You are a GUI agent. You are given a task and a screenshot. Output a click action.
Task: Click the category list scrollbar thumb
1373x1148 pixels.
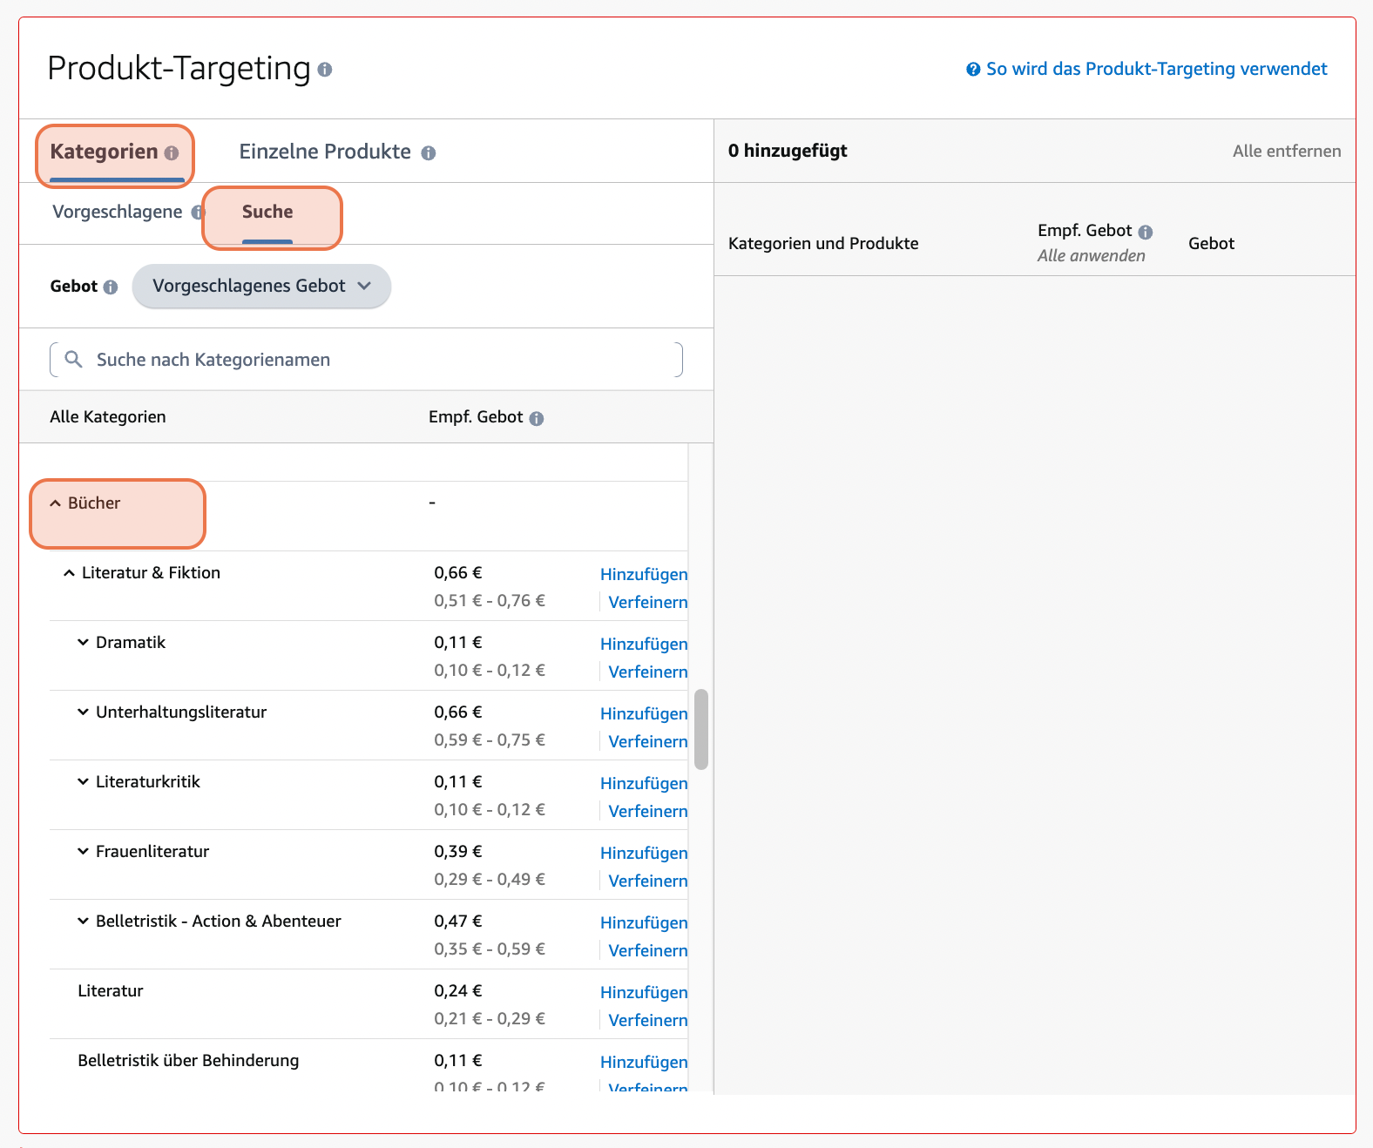click(701, 729)
